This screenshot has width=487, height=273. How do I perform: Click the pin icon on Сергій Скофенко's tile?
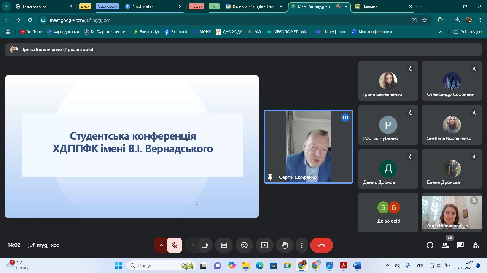pyautogui.click(x=270, y=177)
